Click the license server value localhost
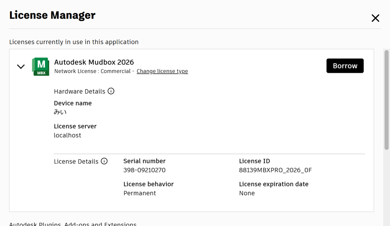390x226 pixels. point(68,135)
